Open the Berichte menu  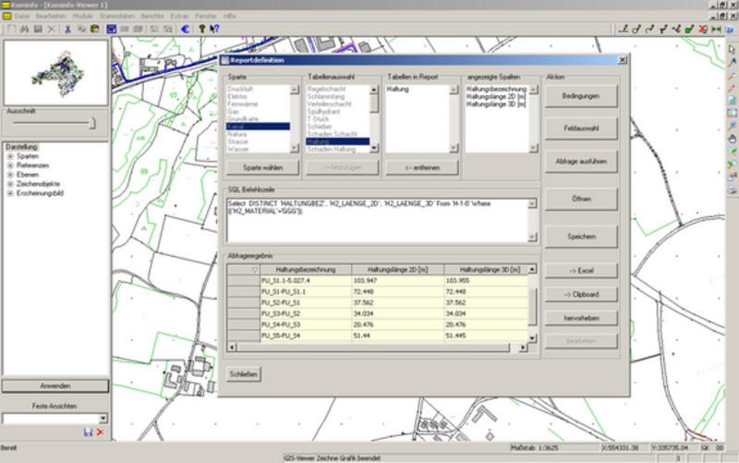152,16
